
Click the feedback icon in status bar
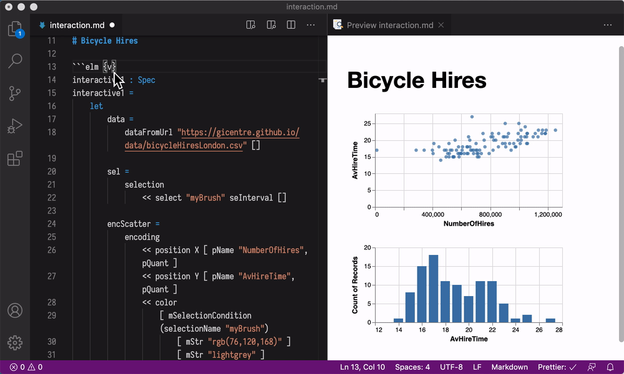tap(592, 367)
